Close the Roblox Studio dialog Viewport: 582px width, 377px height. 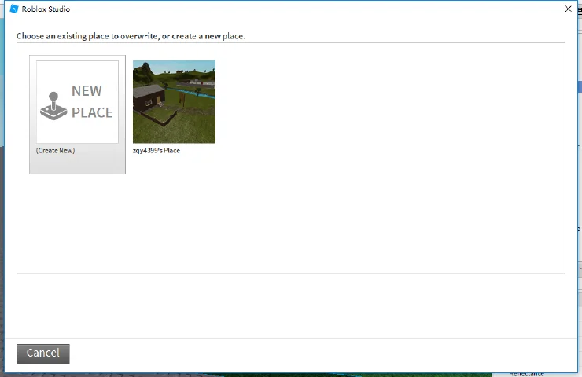pos(568,9)
